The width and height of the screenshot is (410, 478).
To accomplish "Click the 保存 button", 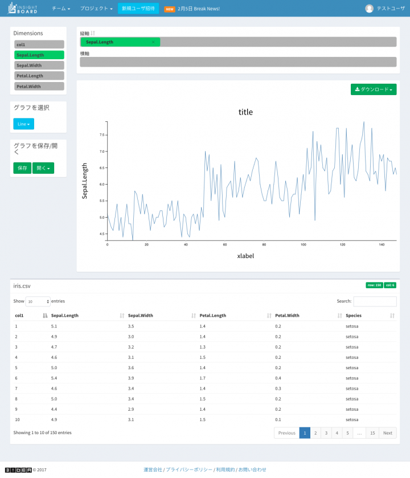I will (x=22, y=168).
